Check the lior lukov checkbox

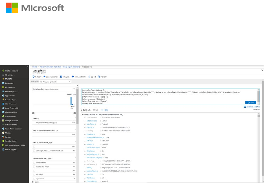(x=34, y=175)
